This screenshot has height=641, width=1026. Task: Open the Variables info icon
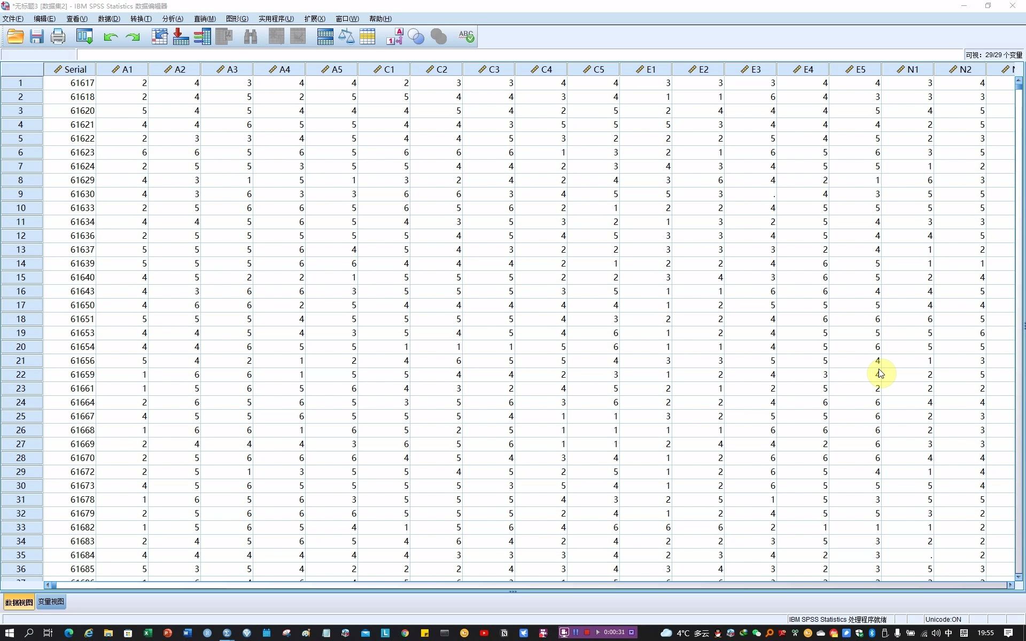(x=202, y=36)
